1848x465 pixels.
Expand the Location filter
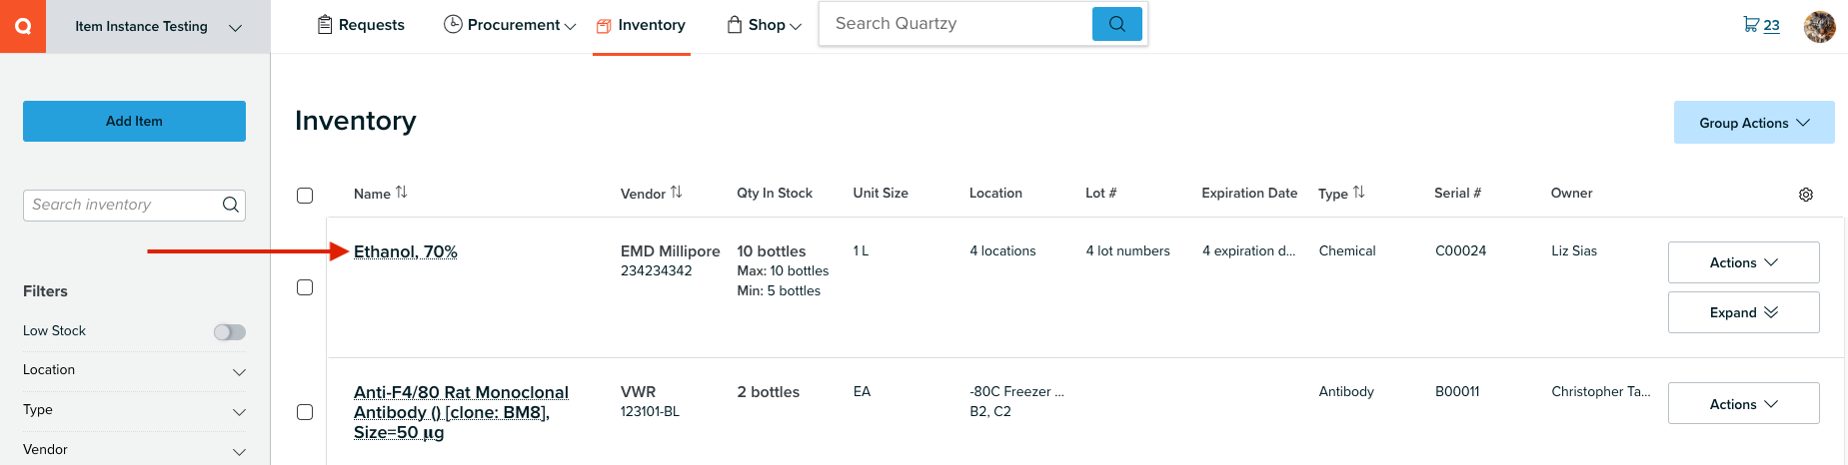[134, 370]
